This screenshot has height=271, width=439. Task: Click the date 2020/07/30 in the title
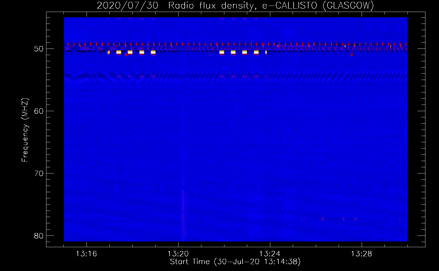[x=127, y=5]
